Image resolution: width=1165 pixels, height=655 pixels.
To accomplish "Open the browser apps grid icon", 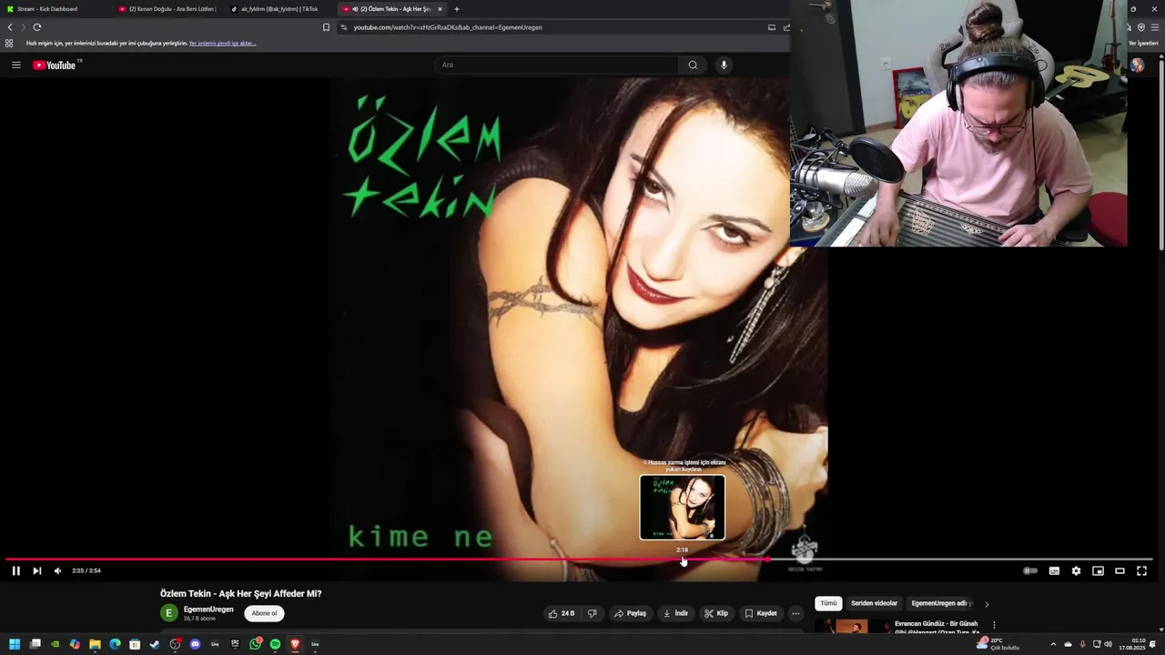I will click(x=9, y=43).
